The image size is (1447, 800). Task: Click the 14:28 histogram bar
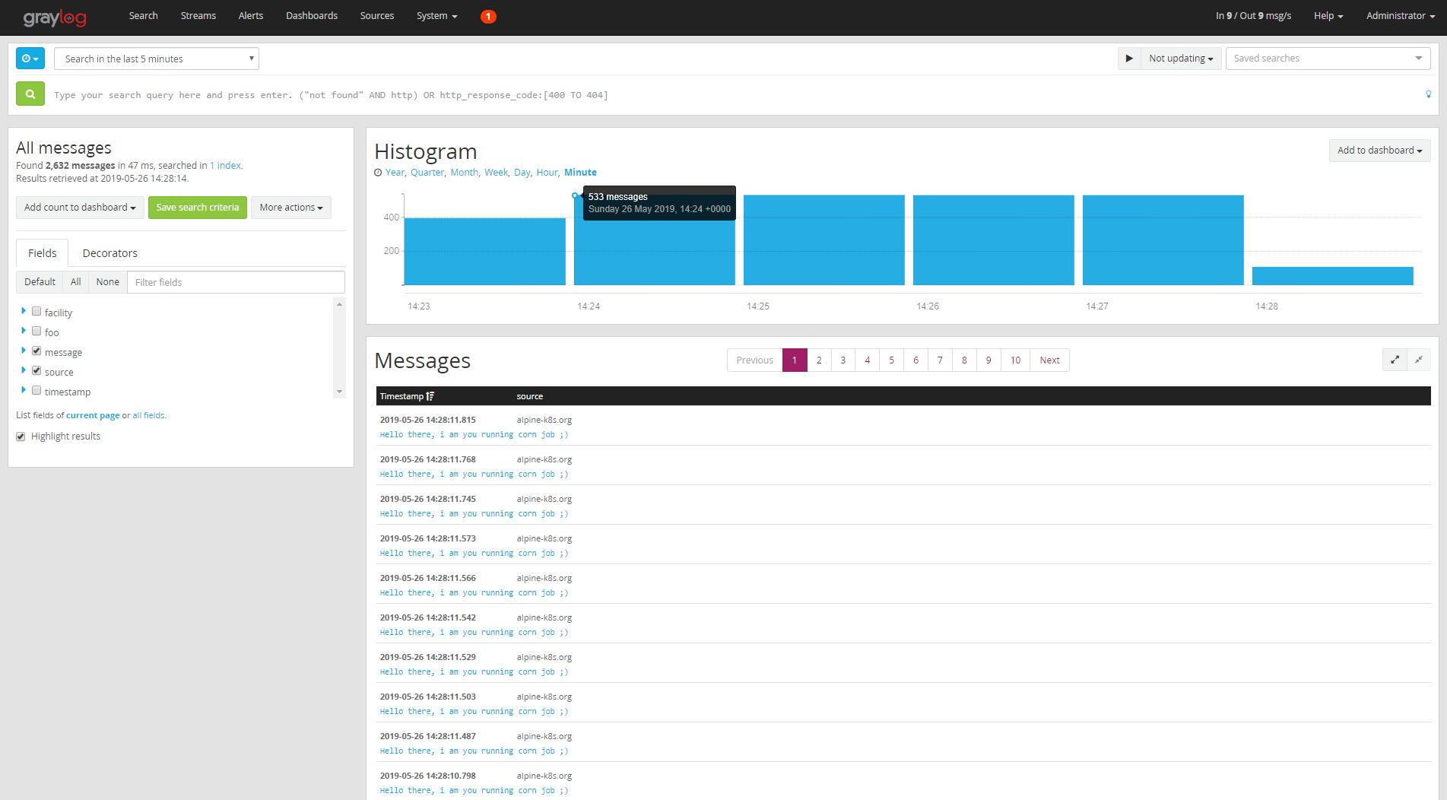click(1332, 276)
